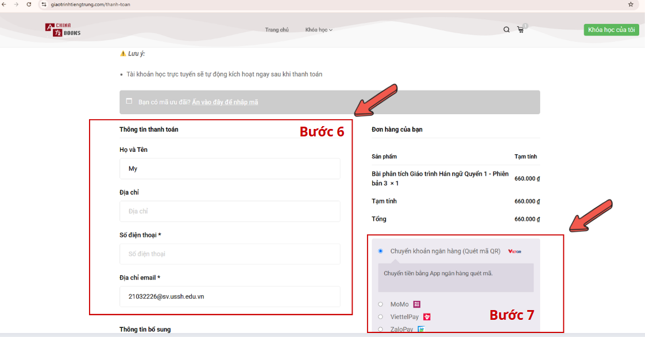
Task: Open the shopping cart icon
Action: (520, 29)
